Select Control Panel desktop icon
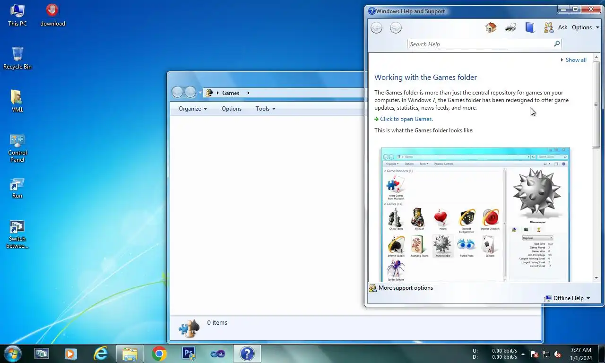The height and width of the screenshot is (363, 605). click(17, 148)
